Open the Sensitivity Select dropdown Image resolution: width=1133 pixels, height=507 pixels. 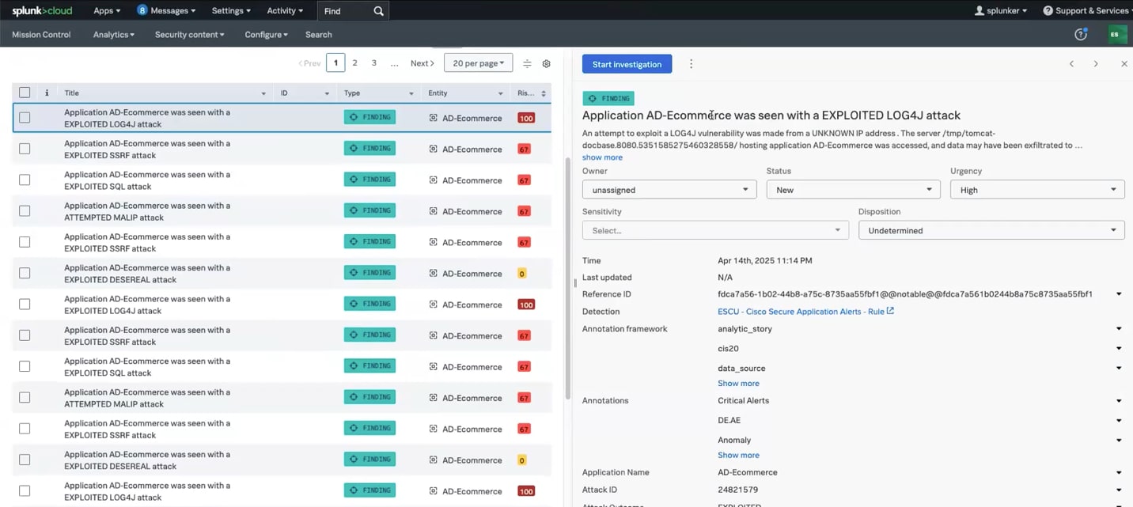click(715, 230)
